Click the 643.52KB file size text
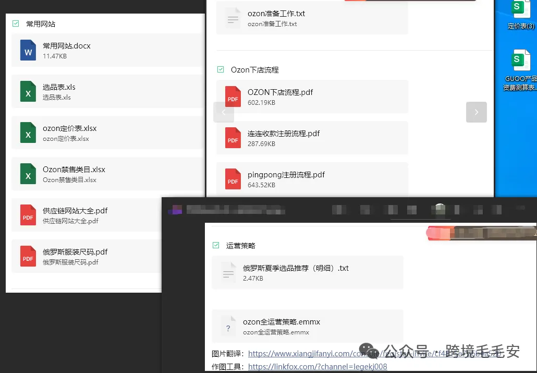This screenshot has height=373, width=537. pos(261,185)
